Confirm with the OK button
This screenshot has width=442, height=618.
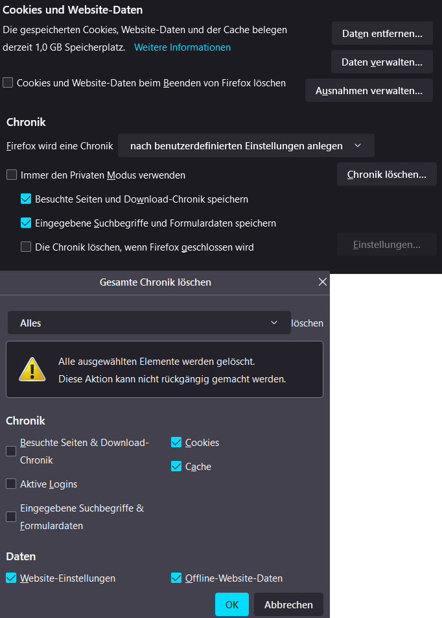(231, 604)
